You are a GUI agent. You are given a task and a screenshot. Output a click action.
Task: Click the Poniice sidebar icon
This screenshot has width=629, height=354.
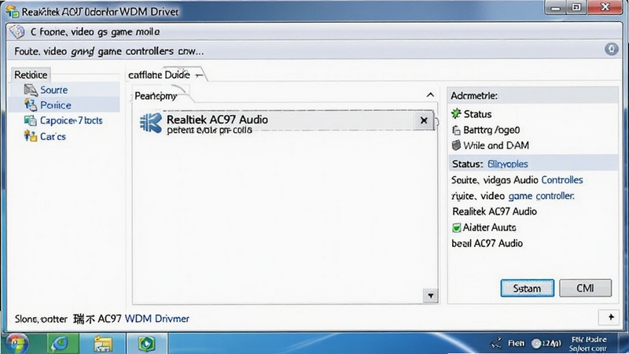pos(31,105)
